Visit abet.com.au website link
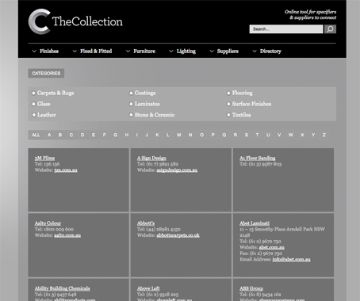Image resolution: width=360 pixels, height=301 pixels. coord(272,248)
